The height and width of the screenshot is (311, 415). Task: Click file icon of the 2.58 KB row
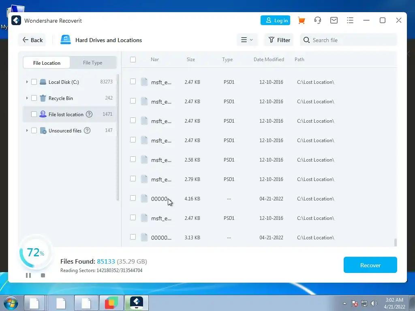tap(144, 160)
